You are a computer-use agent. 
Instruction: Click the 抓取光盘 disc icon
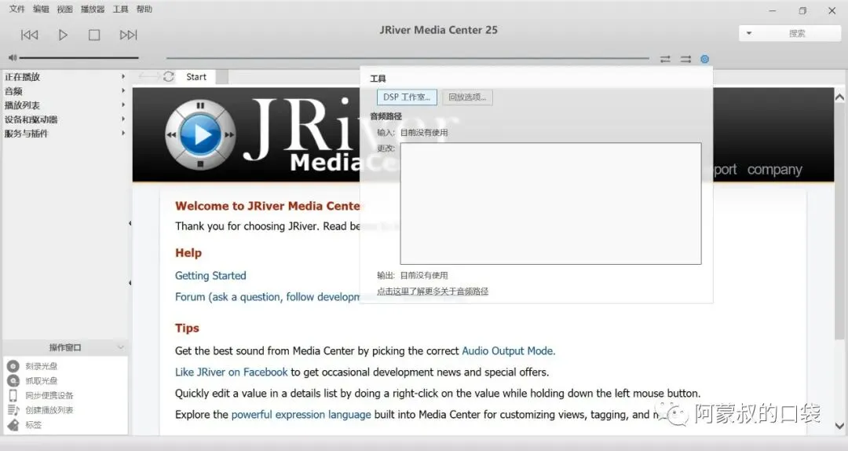(x=13, y=380)
